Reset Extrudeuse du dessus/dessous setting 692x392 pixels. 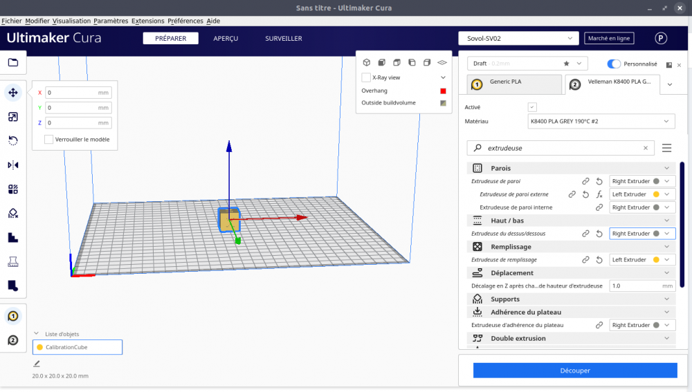pyautogui.click(x=599, y=234)
